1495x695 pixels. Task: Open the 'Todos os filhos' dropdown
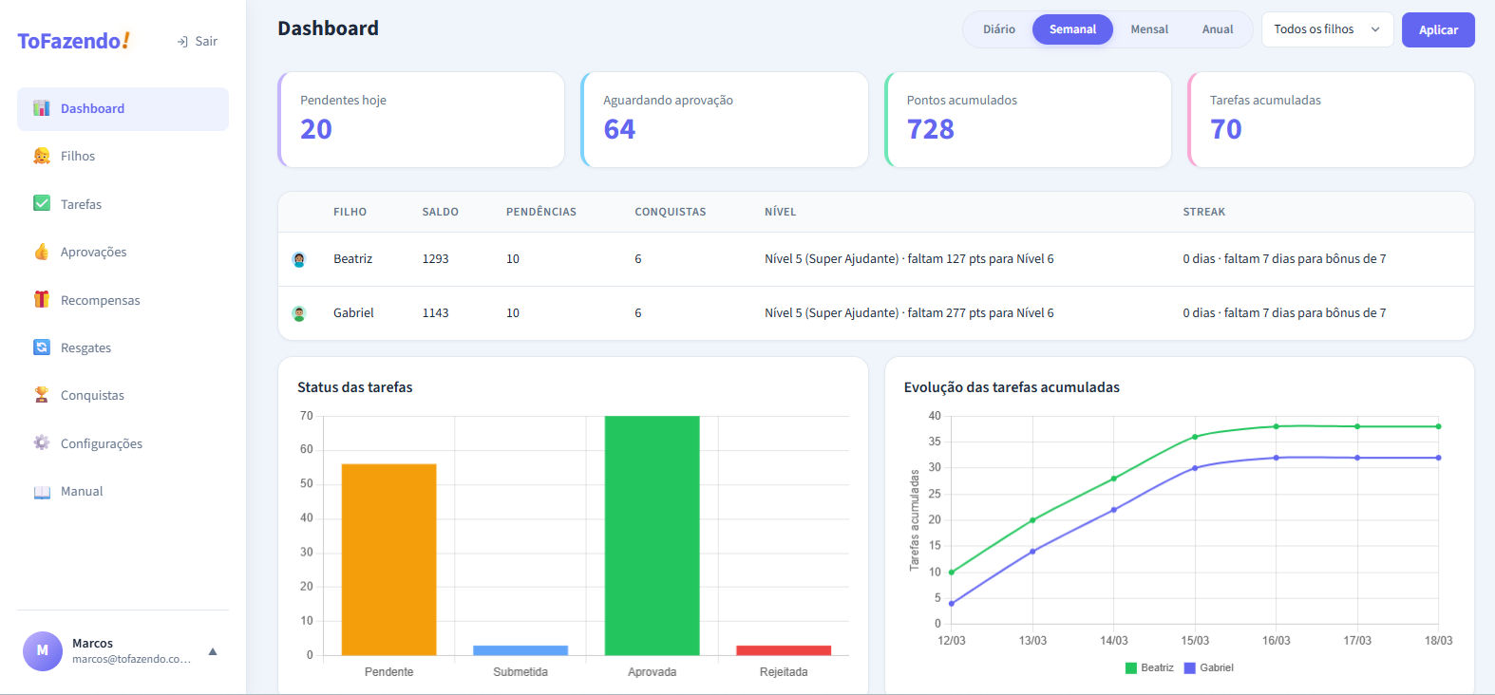click(1326, 29)
